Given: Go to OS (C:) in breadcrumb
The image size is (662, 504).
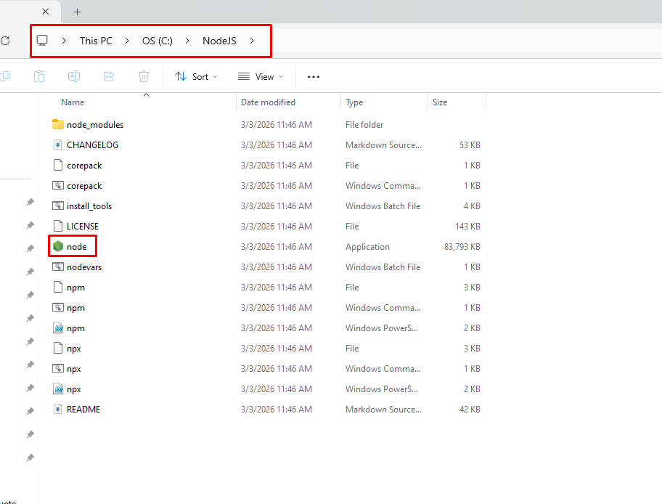Looking at the screenshot, I should (x=157, y=41).
